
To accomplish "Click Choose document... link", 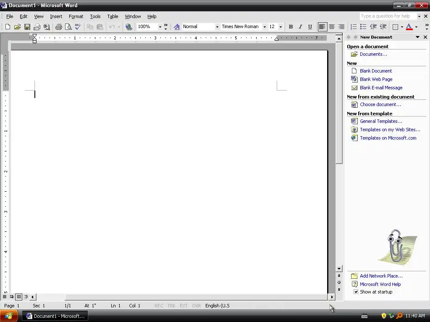I will coord(380,104).
